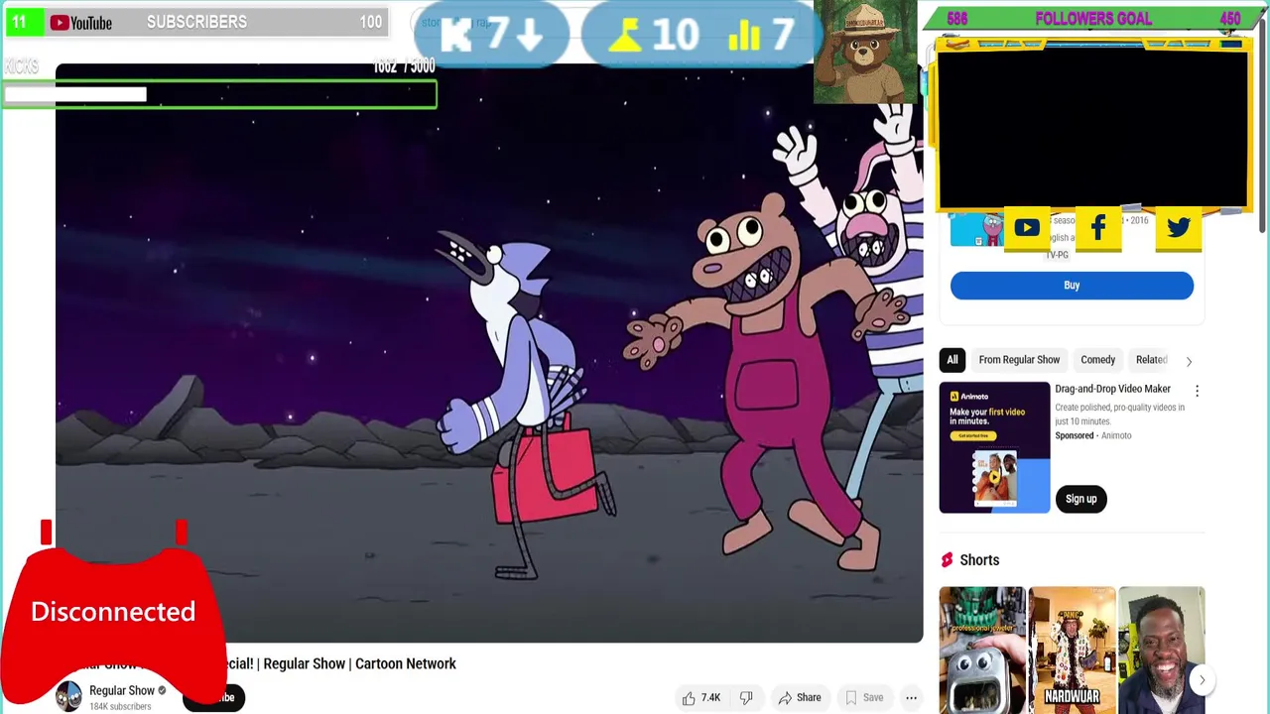Open the three-dot more actions menu under video
This screenshot has height=714, width=1270.
911,697
